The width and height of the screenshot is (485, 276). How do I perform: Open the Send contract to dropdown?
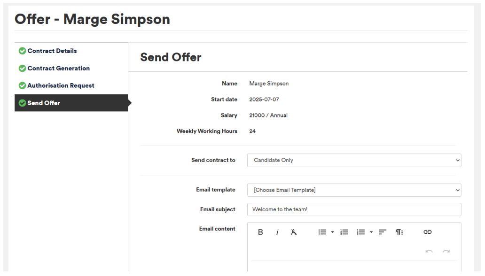click(x=354, y=161)
